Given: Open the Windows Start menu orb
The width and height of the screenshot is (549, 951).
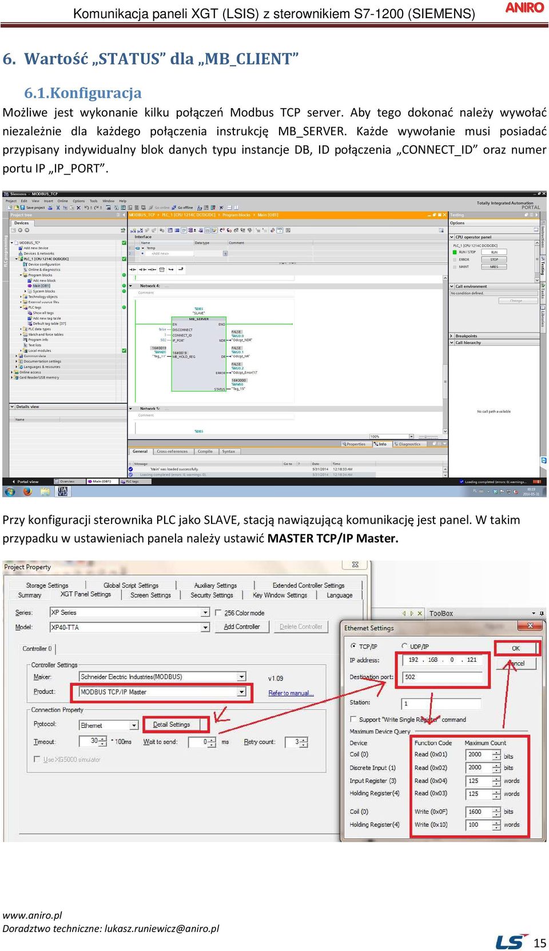Looking at the screenshot, I should (x=10, y=491).
